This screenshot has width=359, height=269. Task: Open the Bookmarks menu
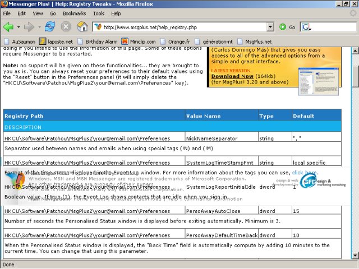point(75,13)
